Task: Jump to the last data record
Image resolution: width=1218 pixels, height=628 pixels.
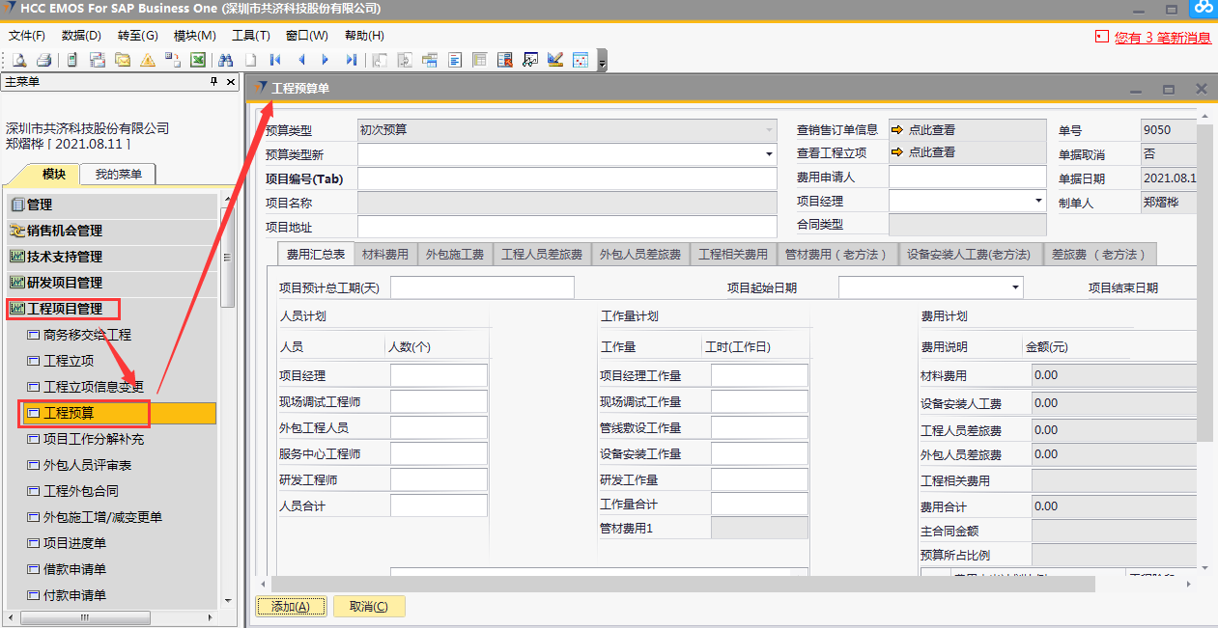Action: pyautogui.click(x=352, y=60)
